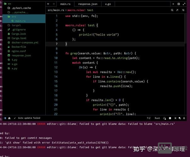Click line number 19 in the gutter
This screenshot has width=190, height=157.
(x=56, y=100)
